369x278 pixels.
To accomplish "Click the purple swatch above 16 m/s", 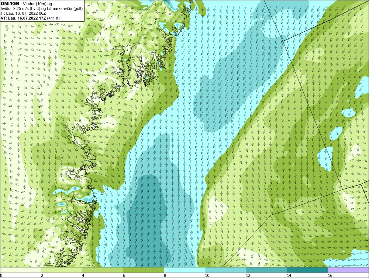I will tap(348, 270).
